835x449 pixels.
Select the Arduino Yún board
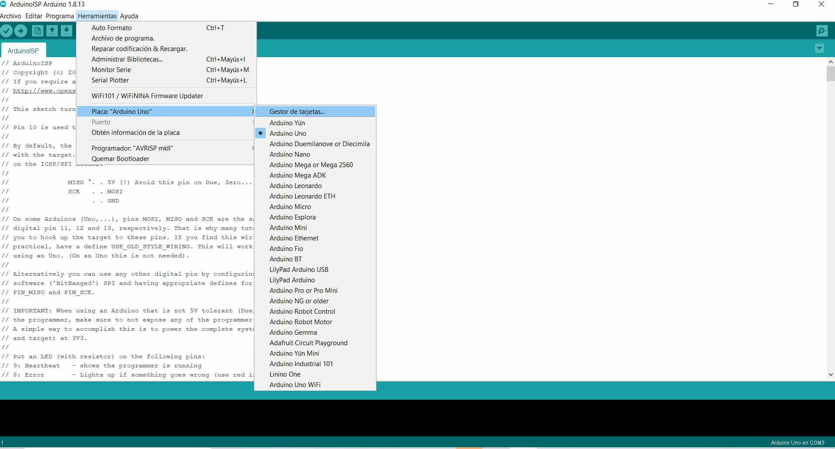[315, 123]
